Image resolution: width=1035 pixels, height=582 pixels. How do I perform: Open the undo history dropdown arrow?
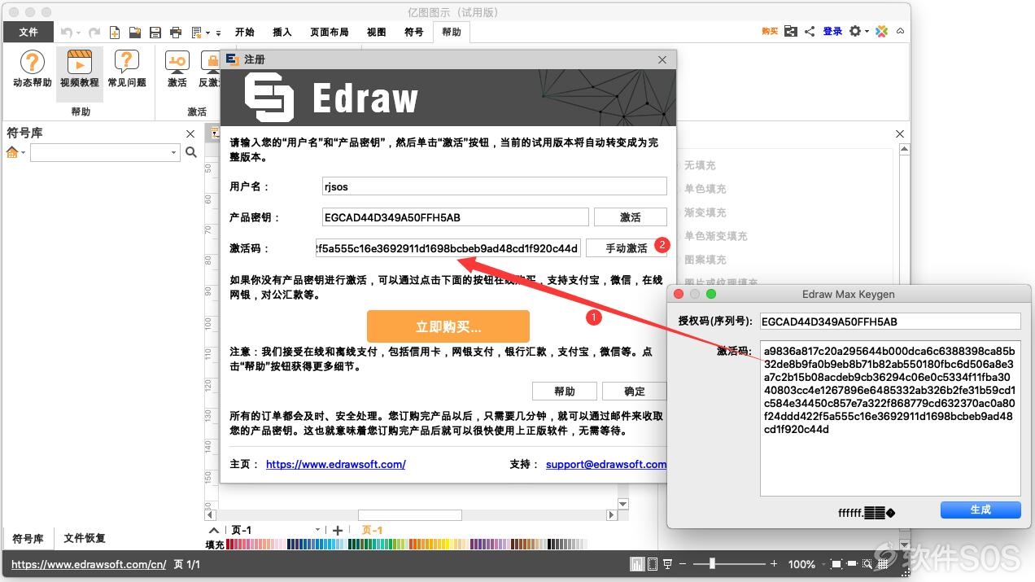77,33
